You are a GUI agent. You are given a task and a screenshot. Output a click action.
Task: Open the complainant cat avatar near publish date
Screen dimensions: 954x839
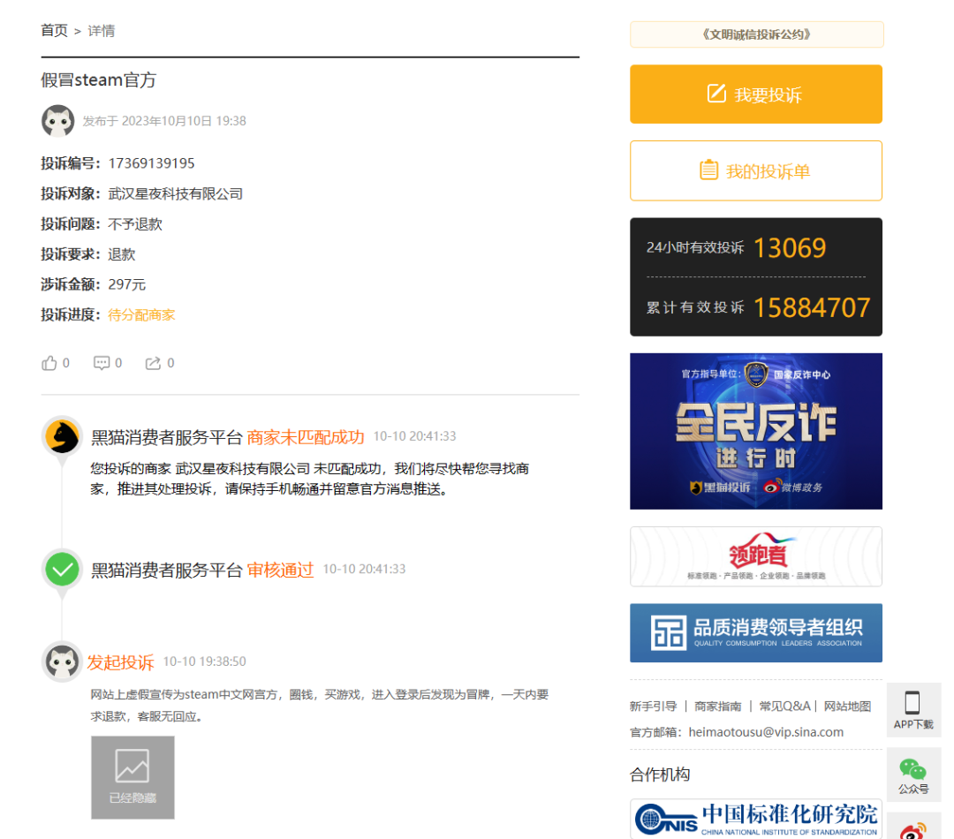coord(57,120)
